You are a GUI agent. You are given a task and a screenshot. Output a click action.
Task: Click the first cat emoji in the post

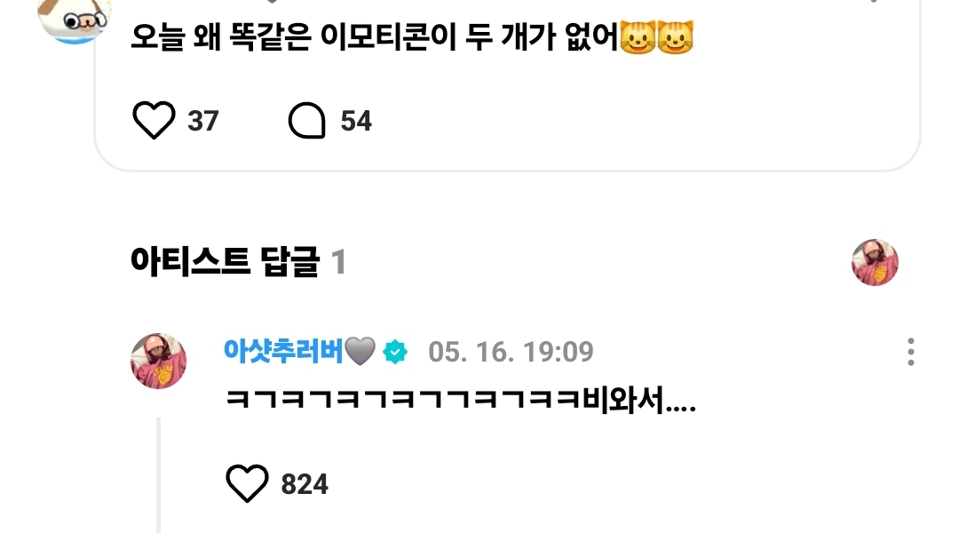638,36
